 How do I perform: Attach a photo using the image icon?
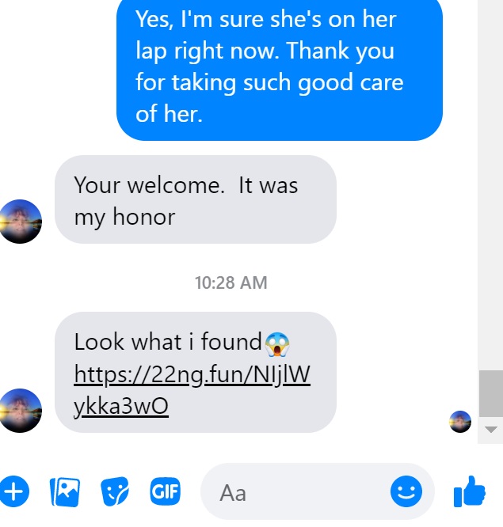point(65,491)
